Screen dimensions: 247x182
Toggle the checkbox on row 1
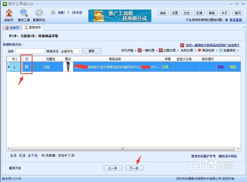tap(26, 67)
